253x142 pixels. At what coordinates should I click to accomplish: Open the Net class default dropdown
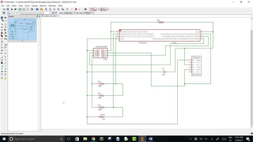[89, 13]
